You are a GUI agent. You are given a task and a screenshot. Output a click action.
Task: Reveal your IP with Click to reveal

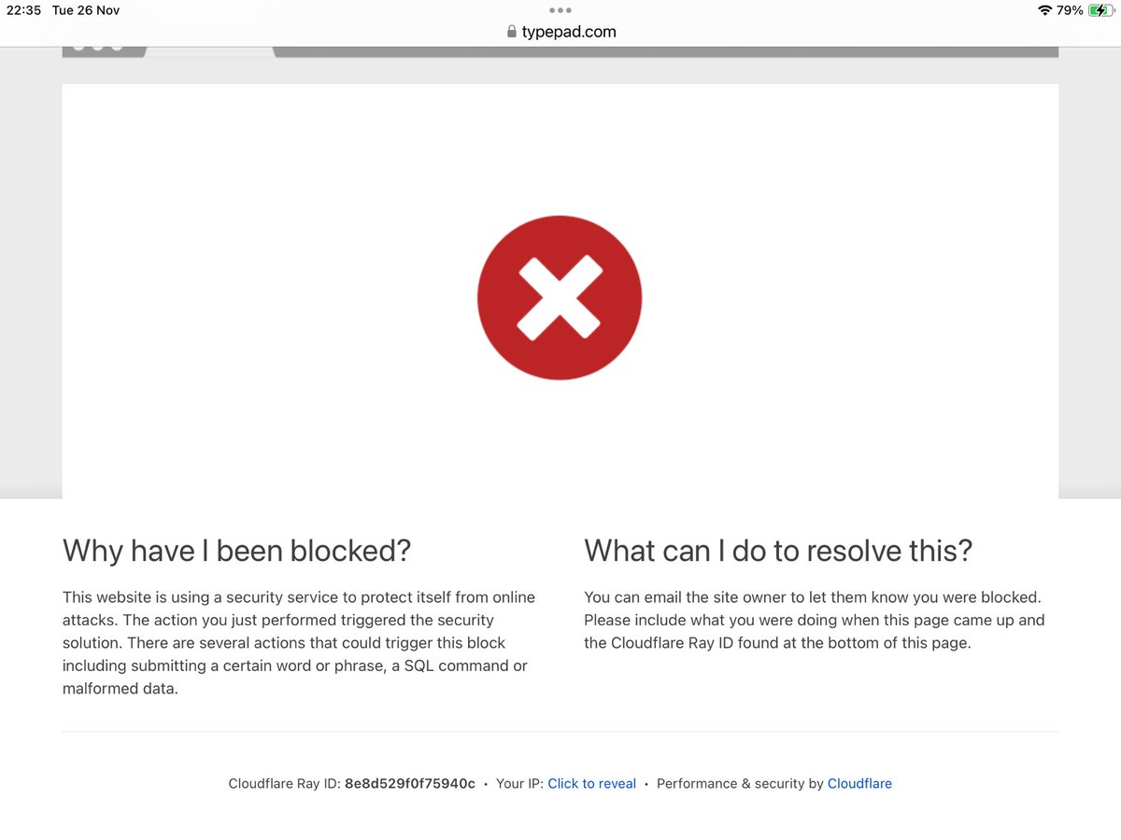(591, 784)
